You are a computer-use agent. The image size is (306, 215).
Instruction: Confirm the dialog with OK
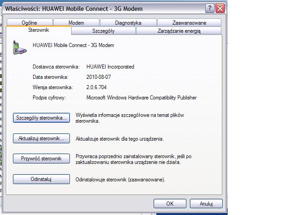[x=170, y=203]
